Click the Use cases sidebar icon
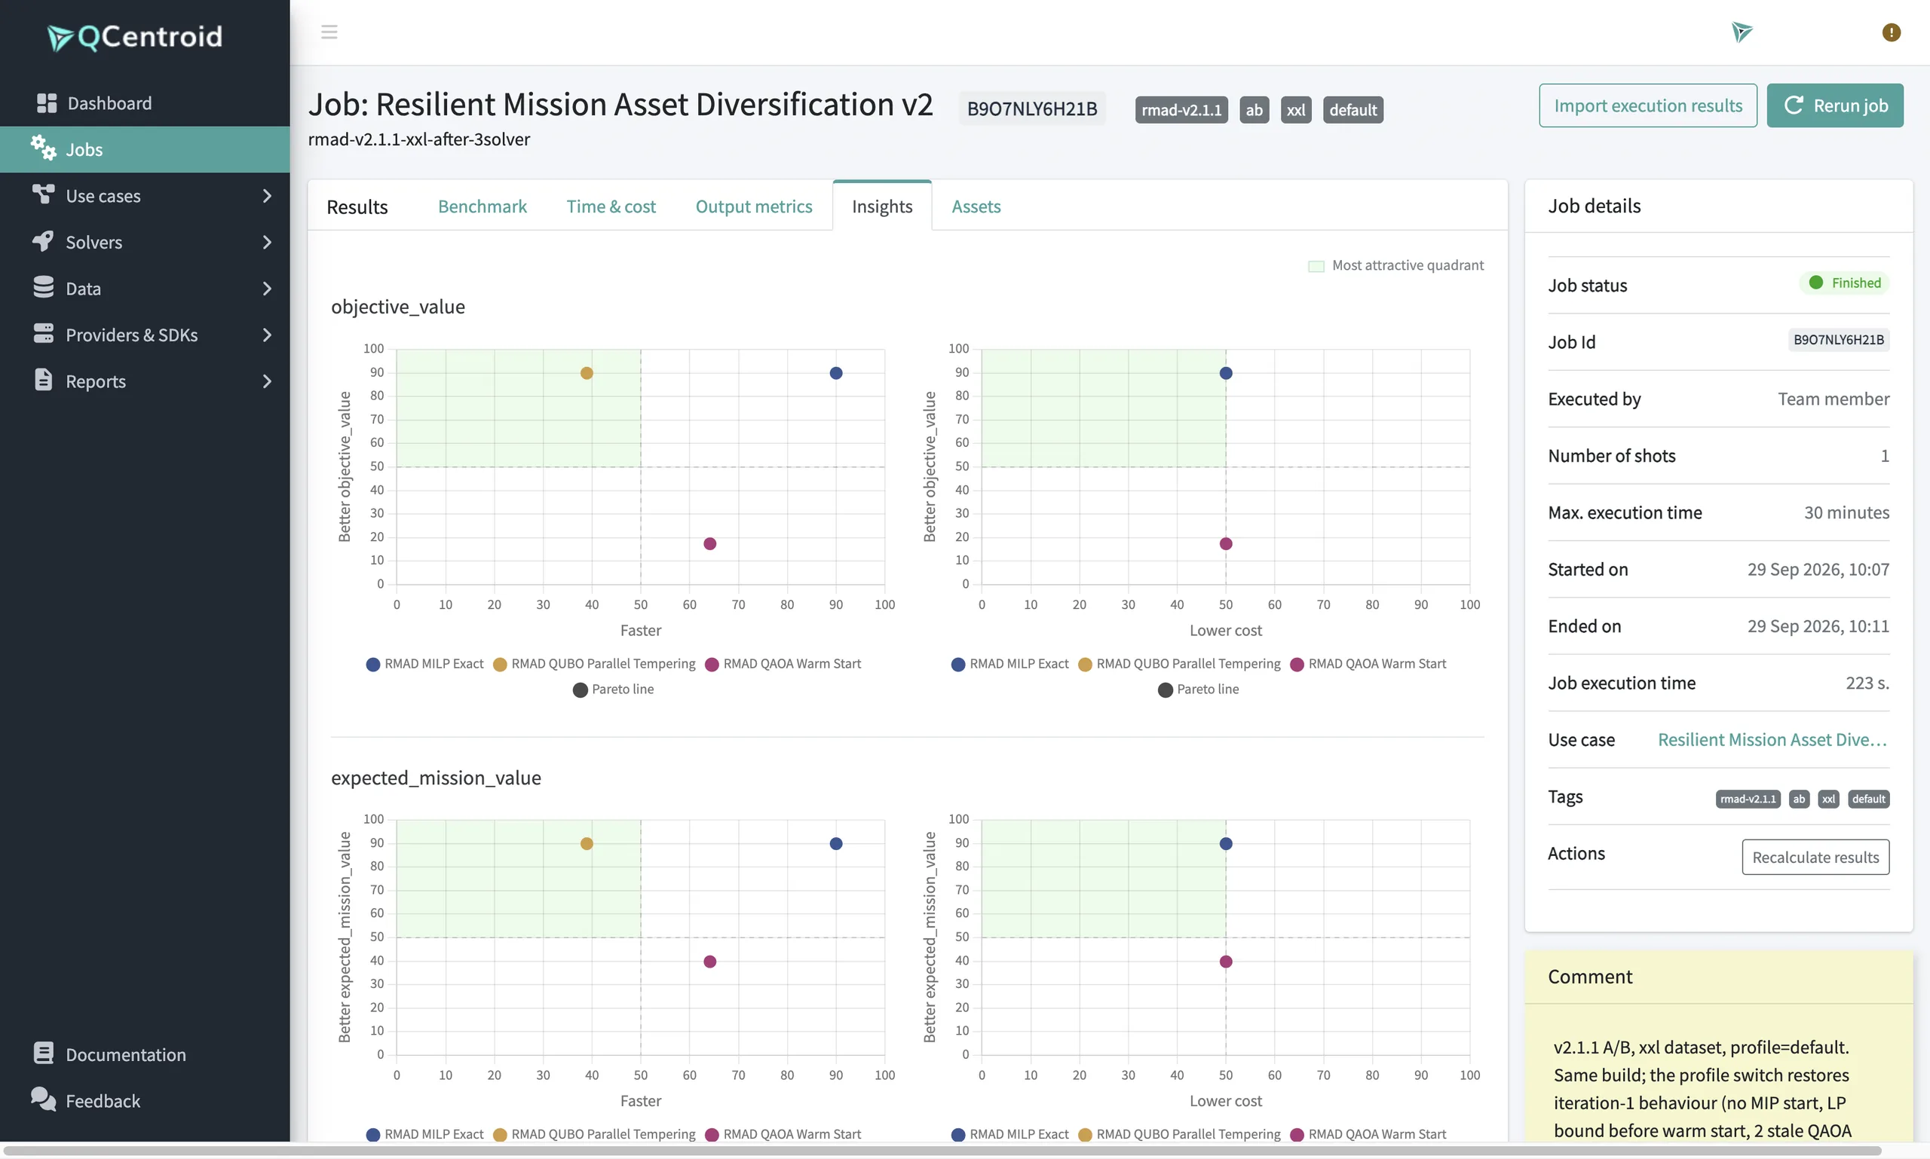Viewport: 1930px width, 1159px height. point(43,194)
